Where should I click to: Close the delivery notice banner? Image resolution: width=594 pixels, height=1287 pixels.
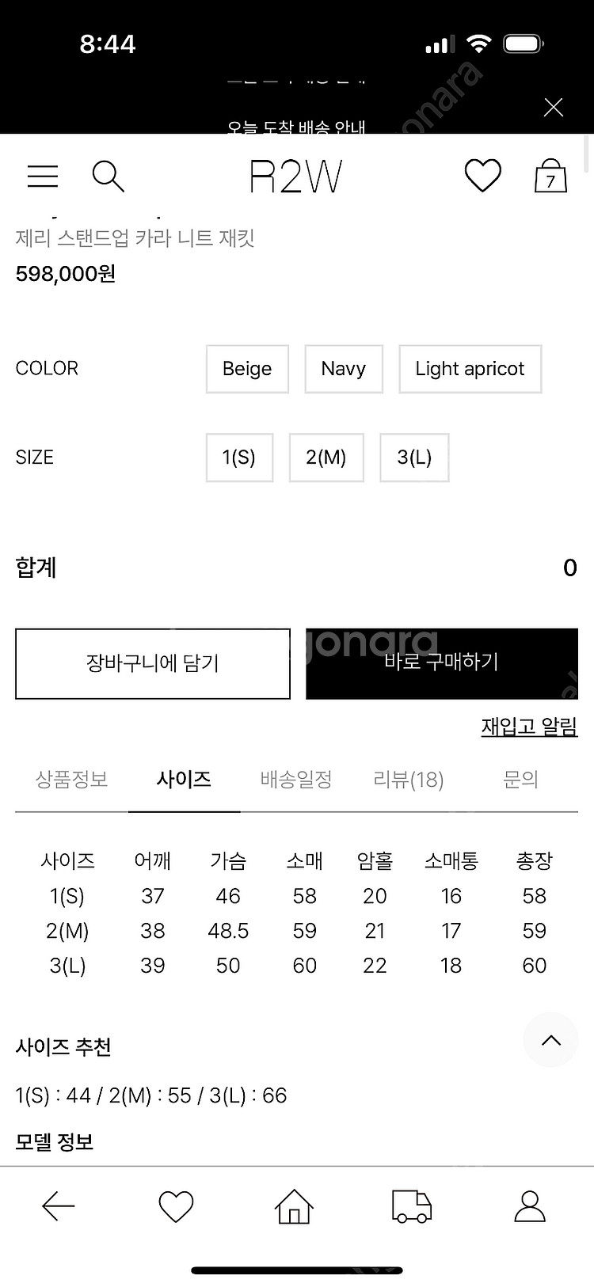click(x=554, y=108)
